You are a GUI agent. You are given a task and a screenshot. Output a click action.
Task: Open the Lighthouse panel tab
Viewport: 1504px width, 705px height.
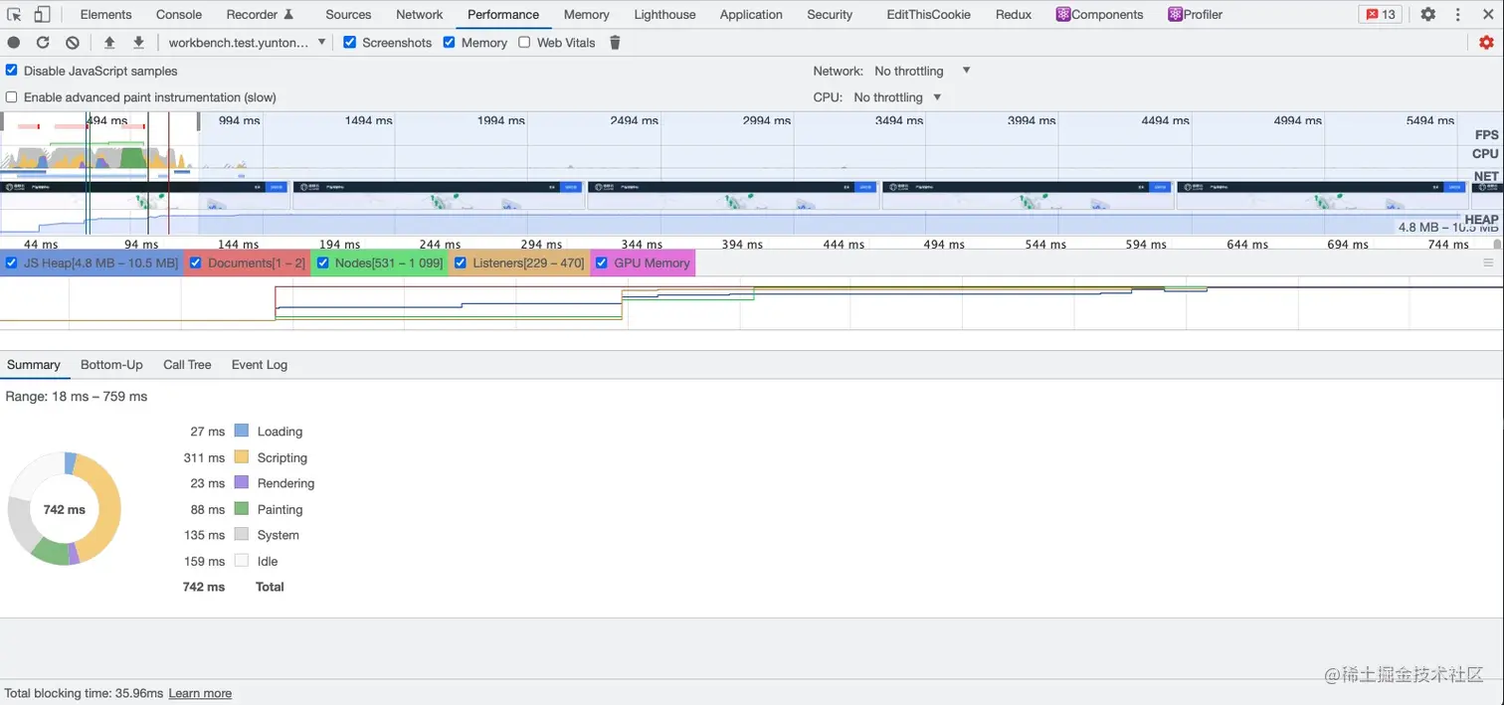click(x=664, y=14)
